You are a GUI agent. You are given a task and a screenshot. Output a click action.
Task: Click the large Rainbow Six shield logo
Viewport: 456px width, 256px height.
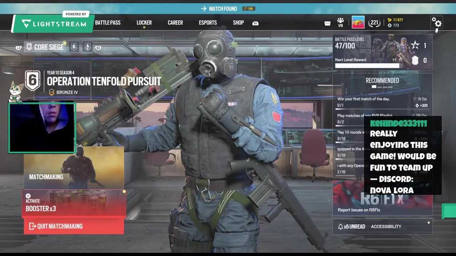32,81
